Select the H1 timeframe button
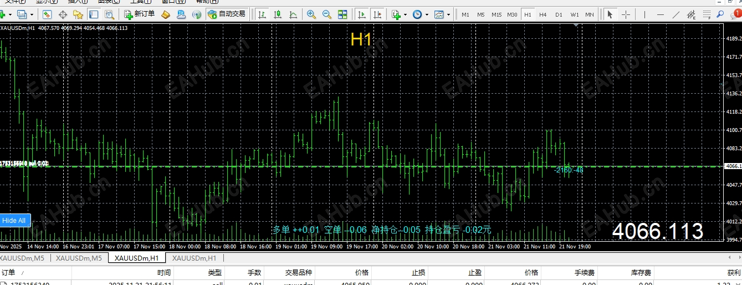The width and height of the screenshot is (742, 285). [x=528, y=14]
